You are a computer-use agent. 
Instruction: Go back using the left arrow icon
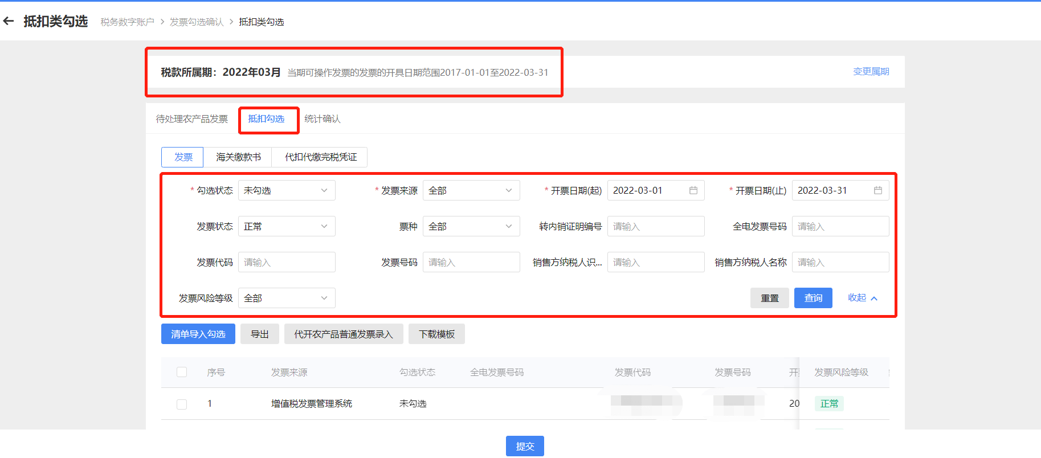point(9,21)
